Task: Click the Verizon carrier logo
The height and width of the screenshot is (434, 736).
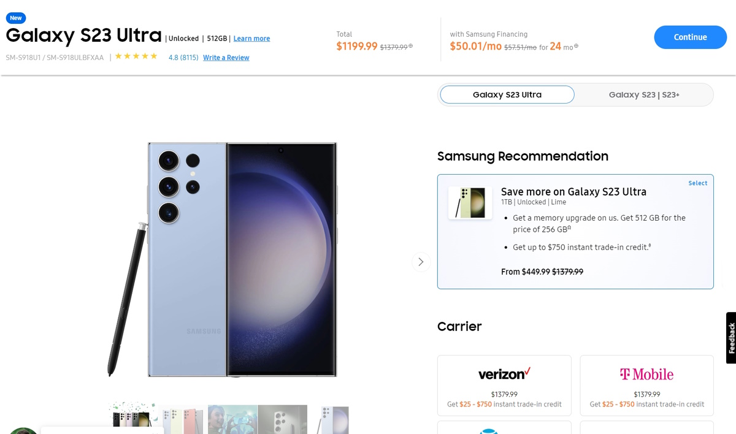Action: tap(504, 374)
